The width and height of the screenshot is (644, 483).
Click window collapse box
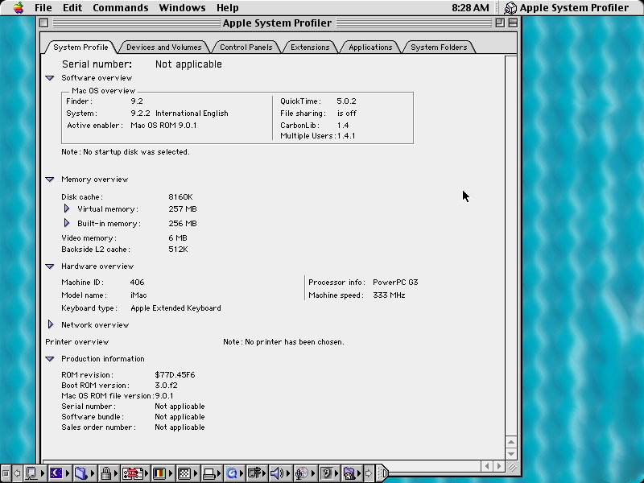(513, 23)
